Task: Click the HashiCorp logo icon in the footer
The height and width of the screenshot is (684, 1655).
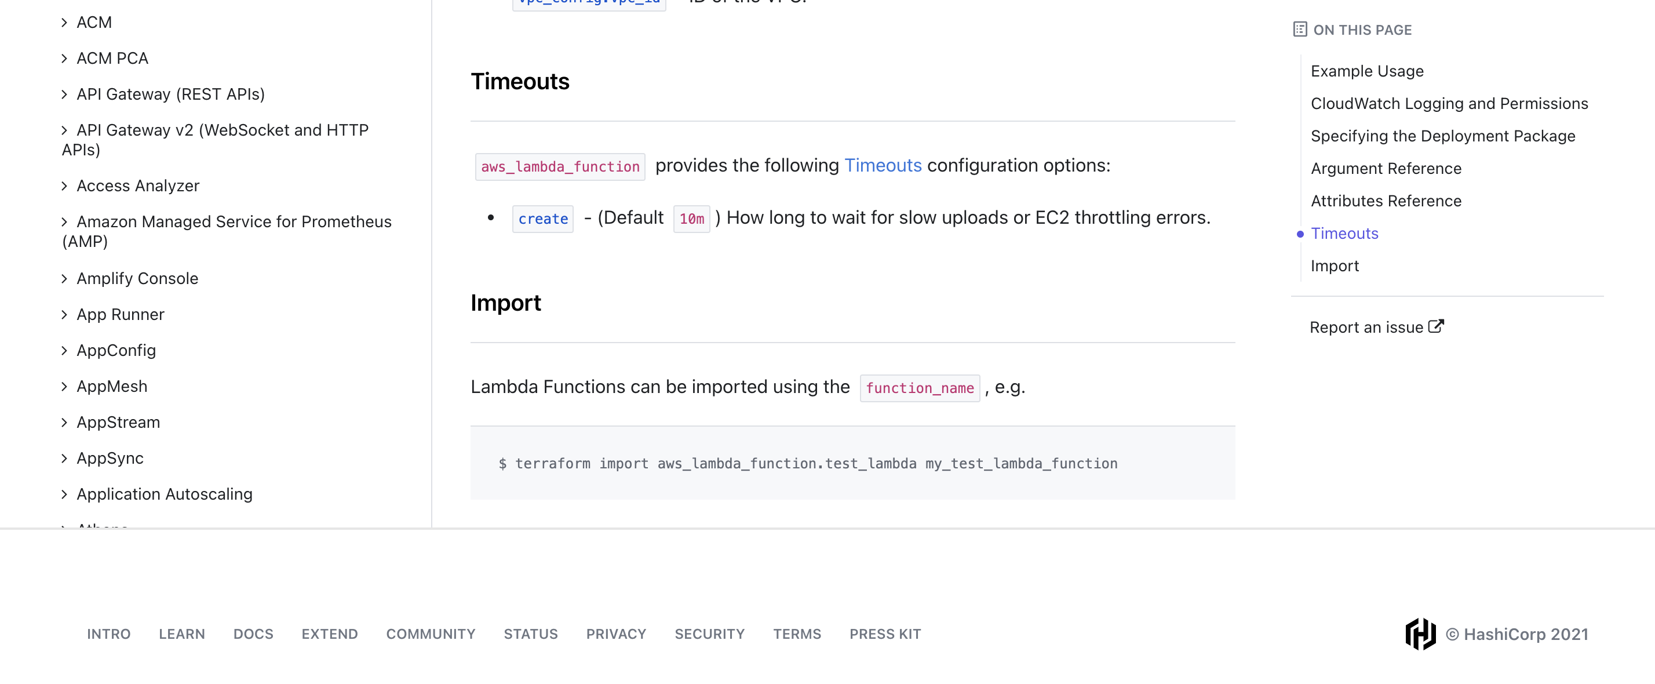Action: pos(1420,634)
